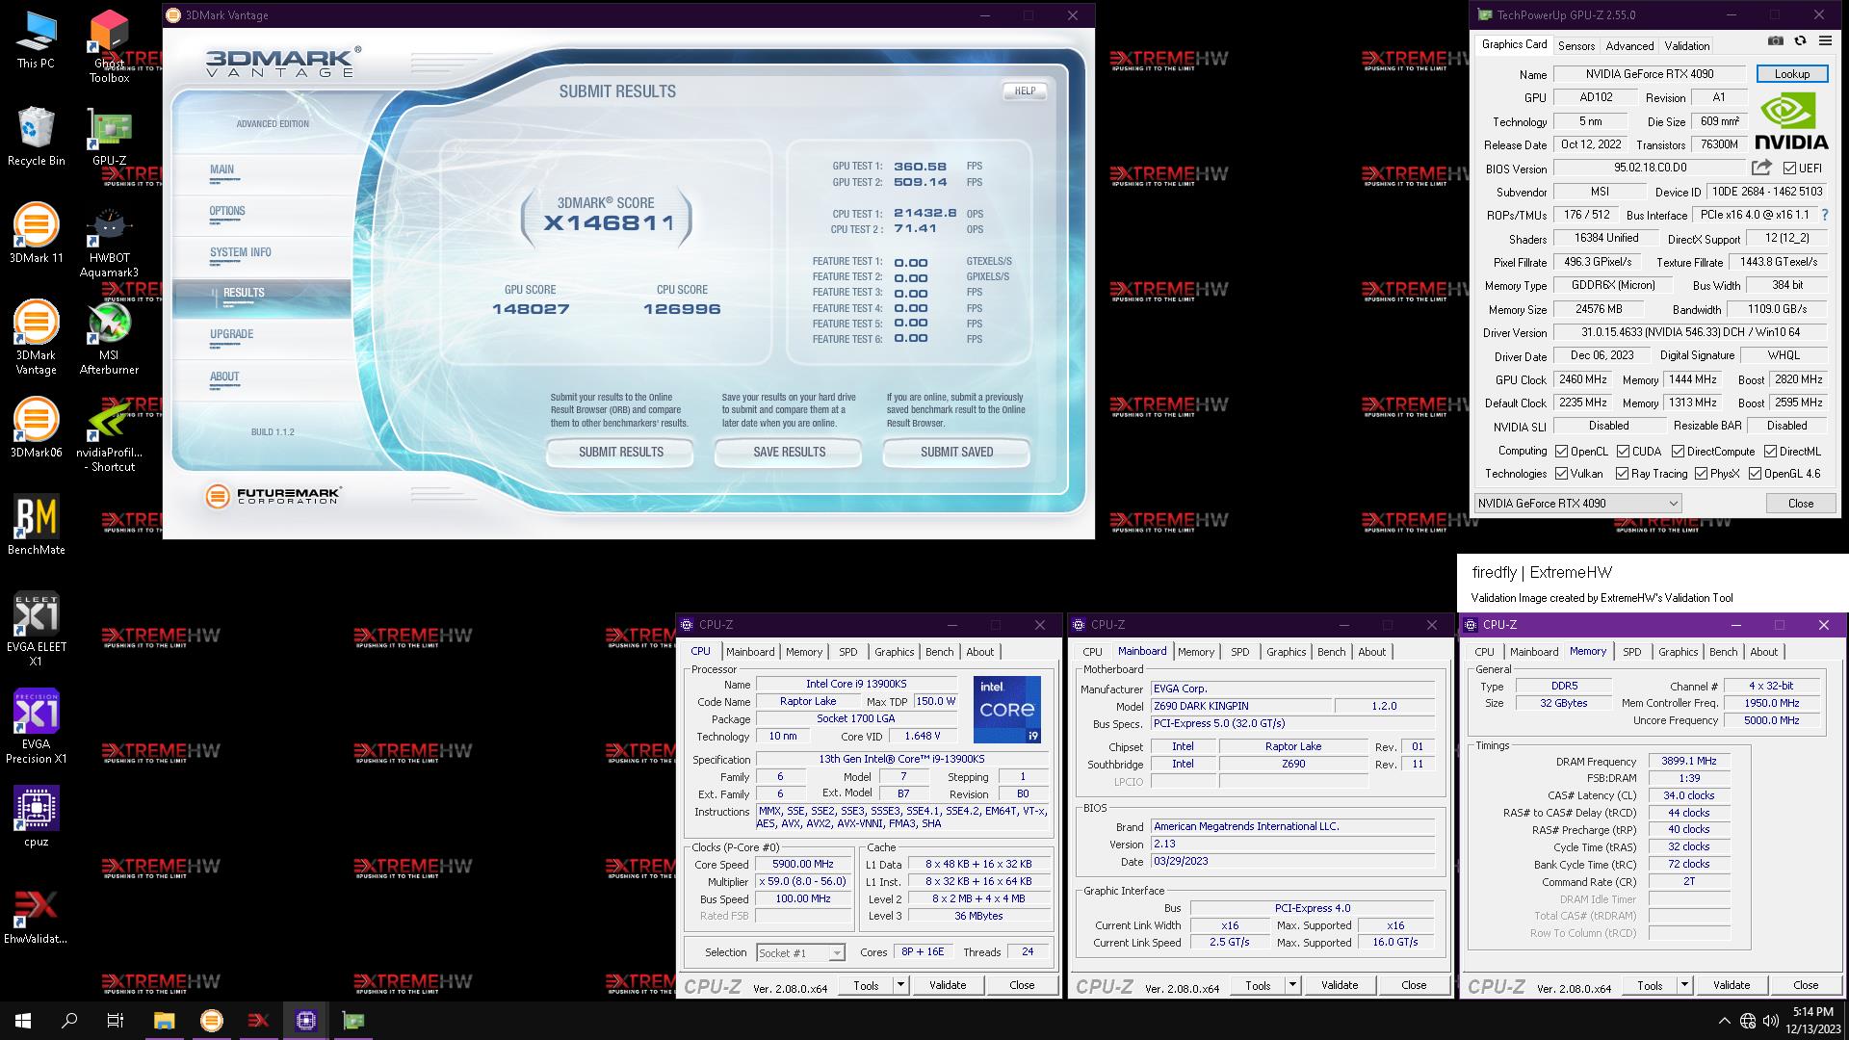Select SYSTEM INFO in 3DMark Vantage

coord(241,252)
